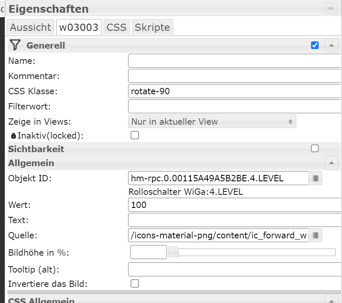Toggle the Sichtbarkeit section checkbox
The width and height of the screenshot is (342, 303).
pyautogui.click(x=315, y=148)
